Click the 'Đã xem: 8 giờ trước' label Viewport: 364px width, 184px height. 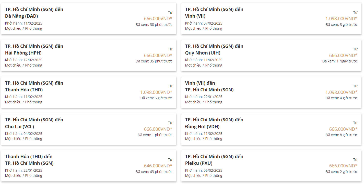pos(342,135)
